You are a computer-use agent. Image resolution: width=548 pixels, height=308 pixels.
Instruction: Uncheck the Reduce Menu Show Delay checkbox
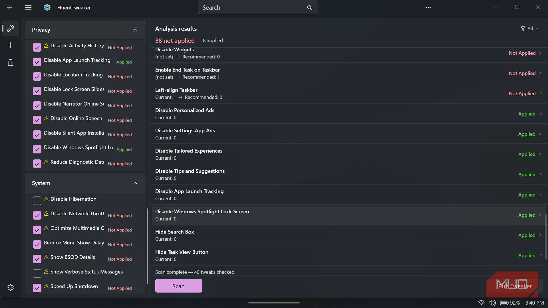pyautogui.click(x=37, y=244)
